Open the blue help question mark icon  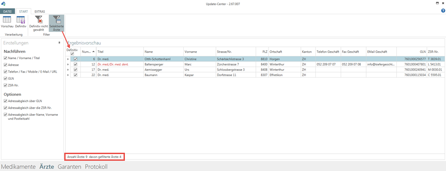(443, 11)
